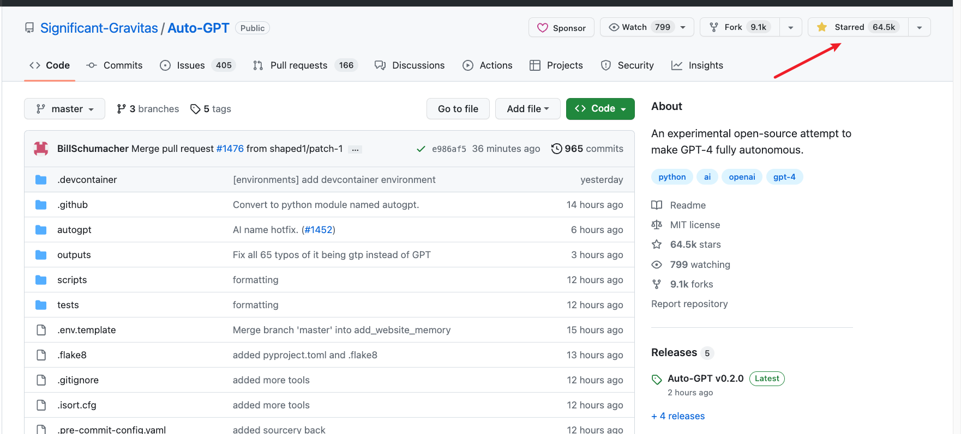961x434 pixels.
Task: Open the Issues tab
Action: 197,65
